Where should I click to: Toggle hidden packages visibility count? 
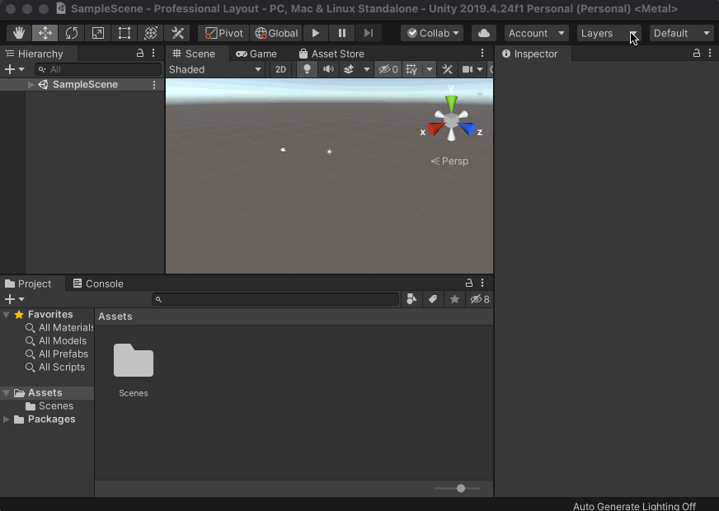tap(480, 299)
